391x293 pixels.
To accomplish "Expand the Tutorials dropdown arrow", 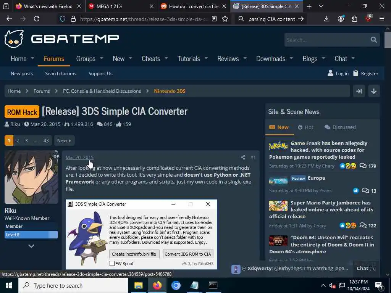I will (206, 58).
